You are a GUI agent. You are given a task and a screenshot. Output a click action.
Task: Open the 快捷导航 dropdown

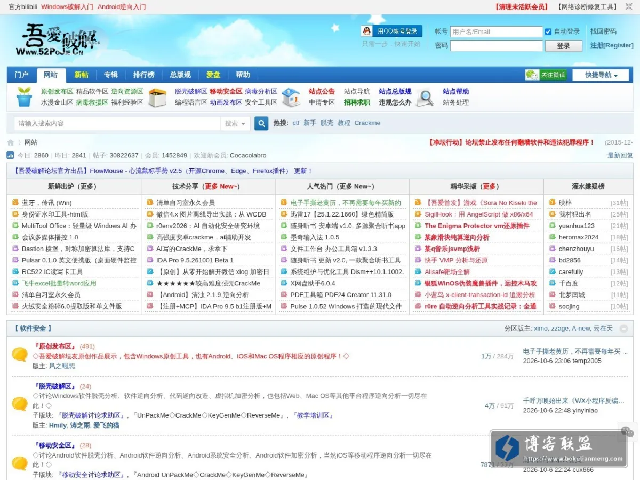pos(601,75)
